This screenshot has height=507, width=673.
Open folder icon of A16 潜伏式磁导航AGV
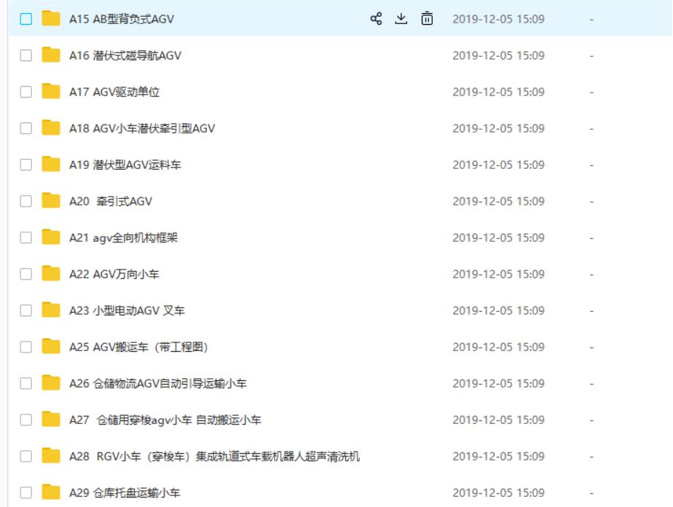[x=51, y=55]
